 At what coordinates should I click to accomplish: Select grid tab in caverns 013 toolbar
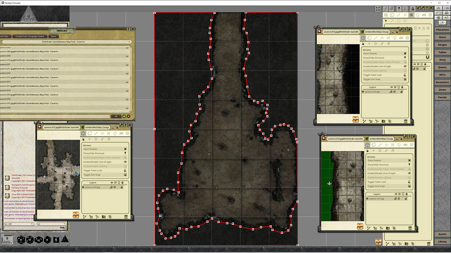click(407, 38)
